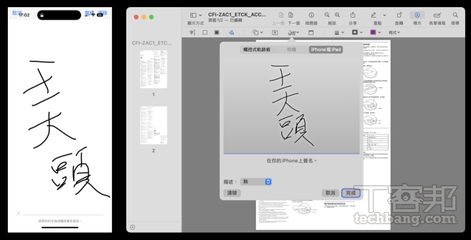Toggle the Markup (標示) toolbar
Screen dimensions: 471x240
tap(417, 15)
